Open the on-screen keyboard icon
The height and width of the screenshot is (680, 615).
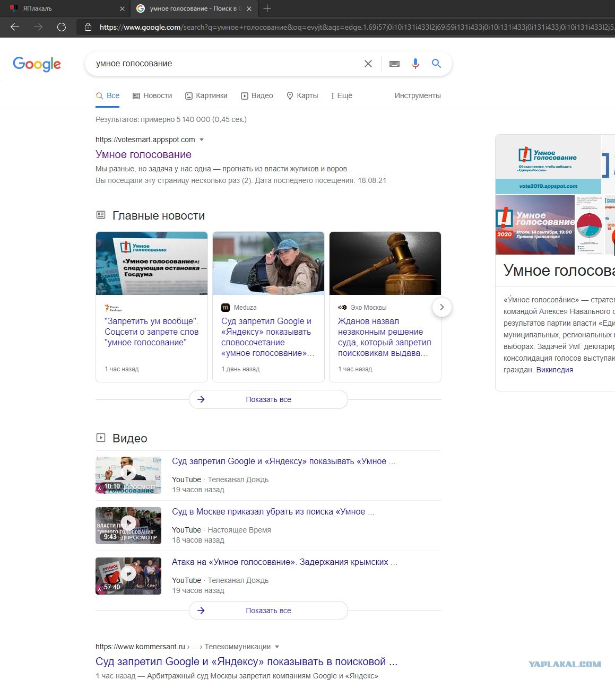click(394, 64)
